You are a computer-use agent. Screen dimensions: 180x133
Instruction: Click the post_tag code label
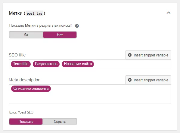coord(34,14)
